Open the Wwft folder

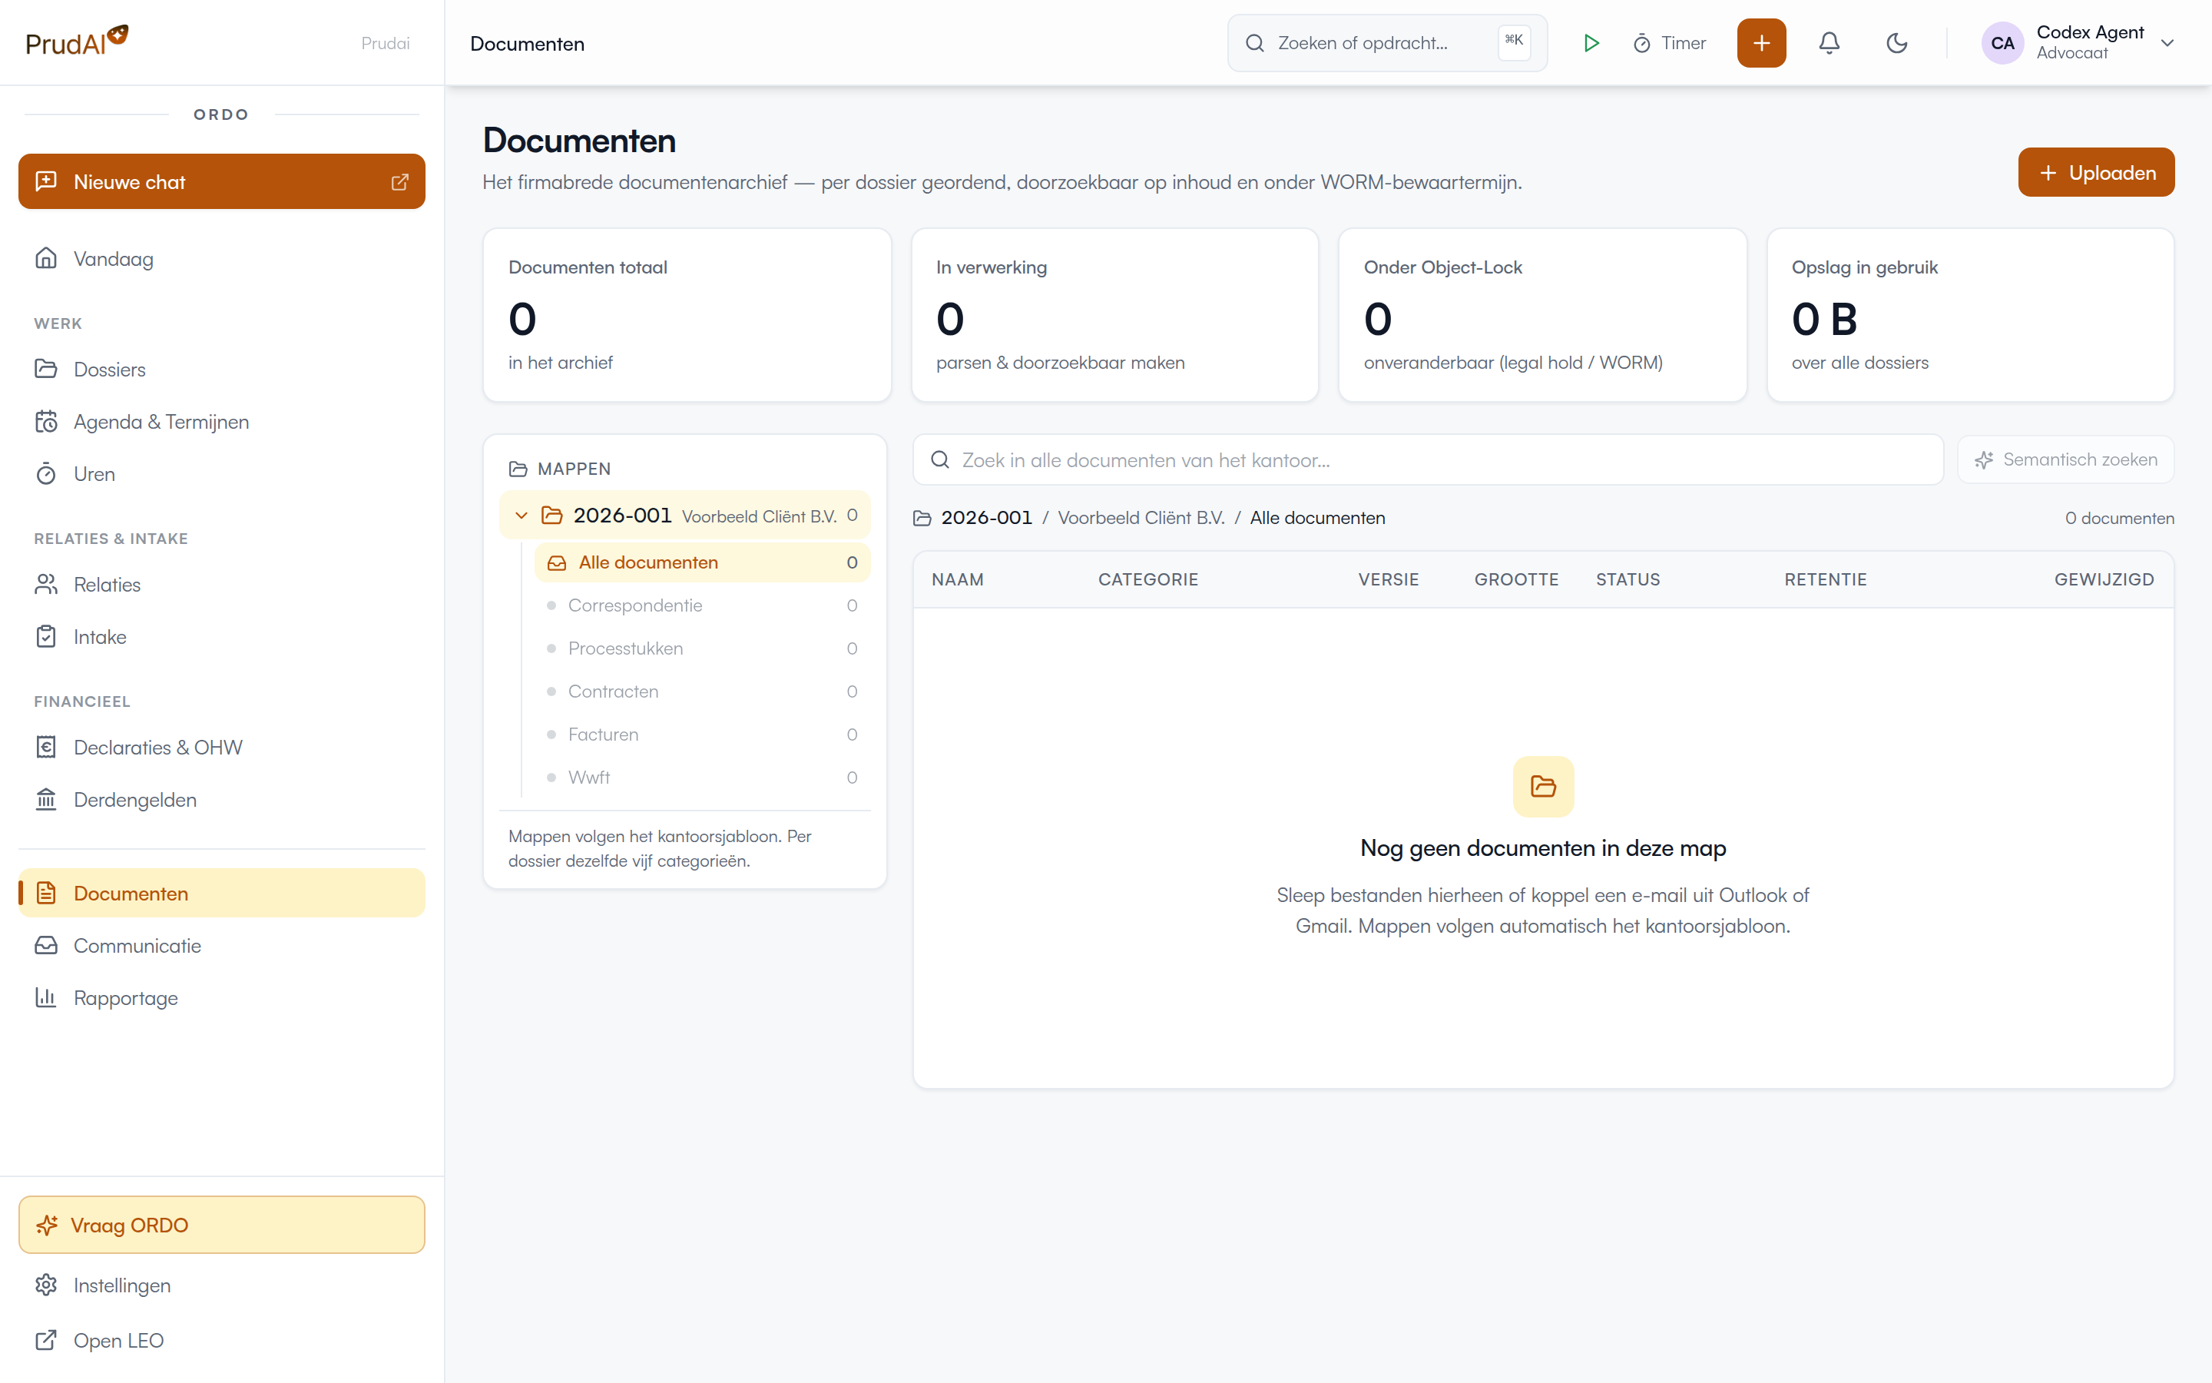[x=702, y=778]
